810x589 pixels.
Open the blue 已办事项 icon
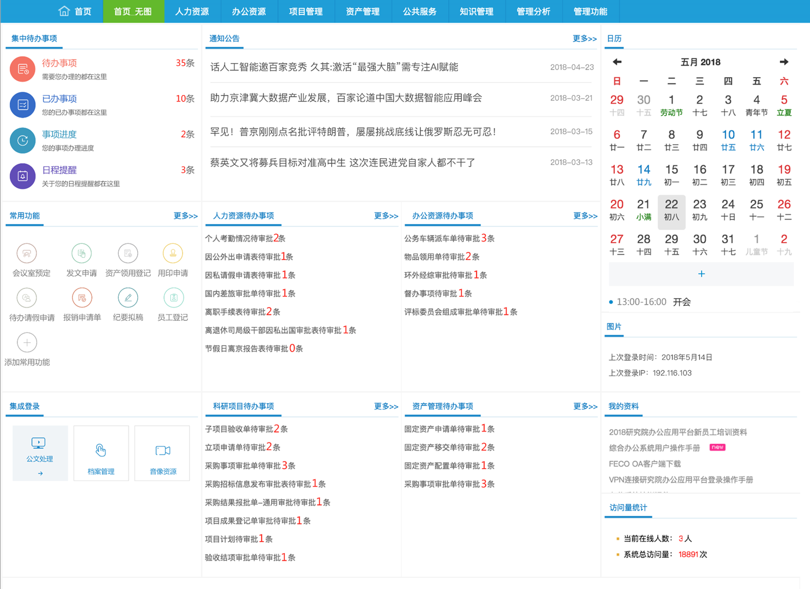point(23,105)
